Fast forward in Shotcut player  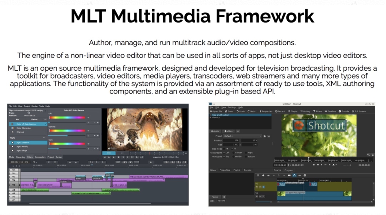click(x=326, y=165)
